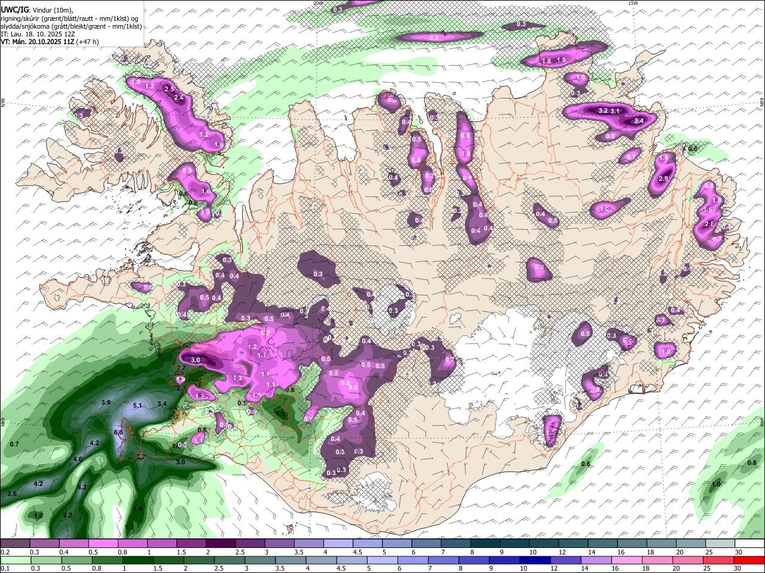Pick the dark teal 8 snow swatch
Image resolution: width=765 pixels, height=573 pixels.
pyautogui.click(x=485, y=543)
